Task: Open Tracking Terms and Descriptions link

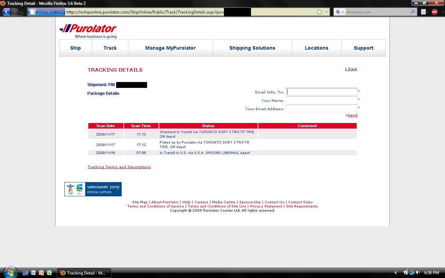Action: [119, 167]
